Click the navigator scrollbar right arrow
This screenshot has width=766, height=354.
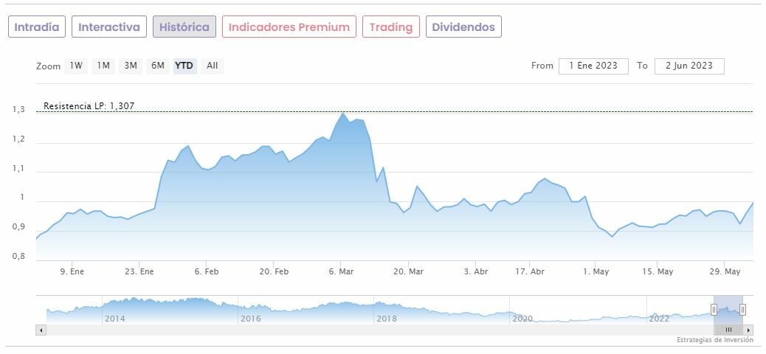coord(748,330)
